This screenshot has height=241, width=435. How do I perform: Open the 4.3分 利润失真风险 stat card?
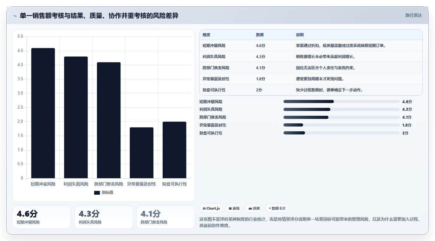click(x=103, y=217)
